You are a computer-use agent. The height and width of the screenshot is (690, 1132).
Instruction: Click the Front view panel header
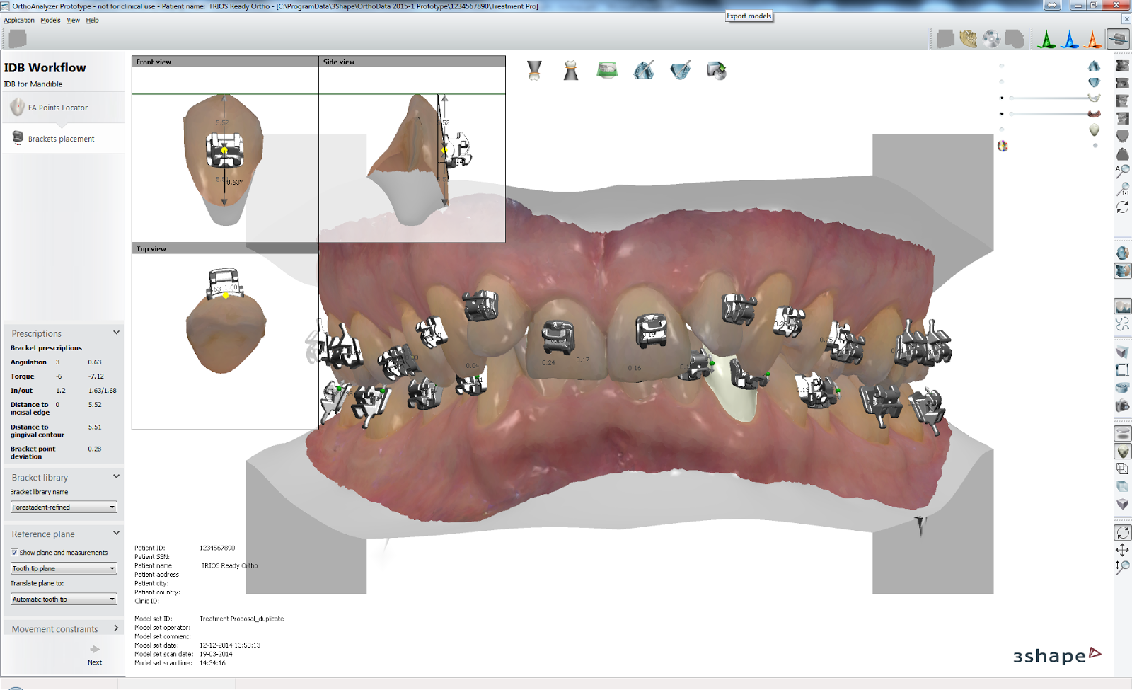click(225, 62)
